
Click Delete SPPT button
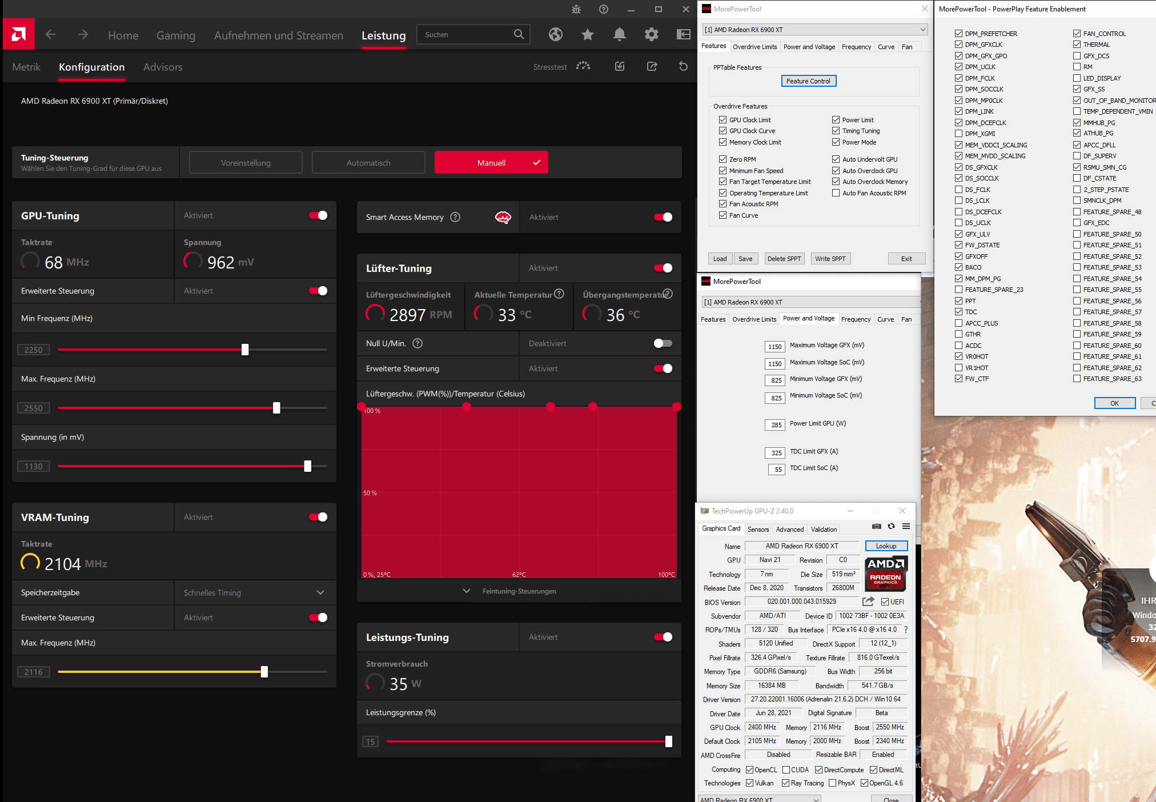(784, 259)
